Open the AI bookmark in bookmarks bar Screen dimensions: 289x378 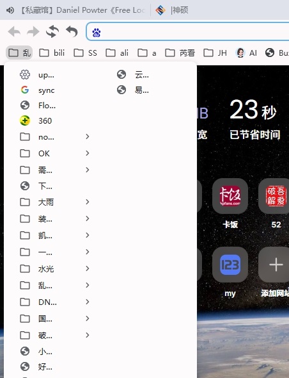pos(247,53)
